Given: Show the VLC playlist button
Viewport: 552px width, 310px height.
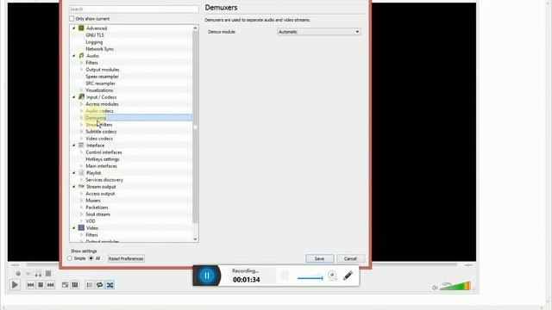Looking at the screenshot, I should [90, 285].
